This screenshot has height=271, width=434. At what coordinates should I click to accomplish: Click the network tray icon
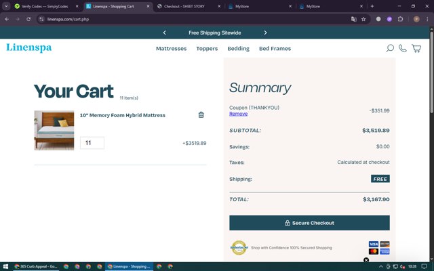pos(395,266)
